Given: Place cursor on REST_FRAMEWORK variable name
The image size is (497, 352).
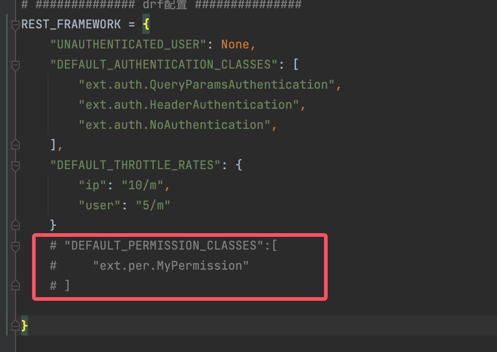Looking at the screenshot, I should [71, 24].
